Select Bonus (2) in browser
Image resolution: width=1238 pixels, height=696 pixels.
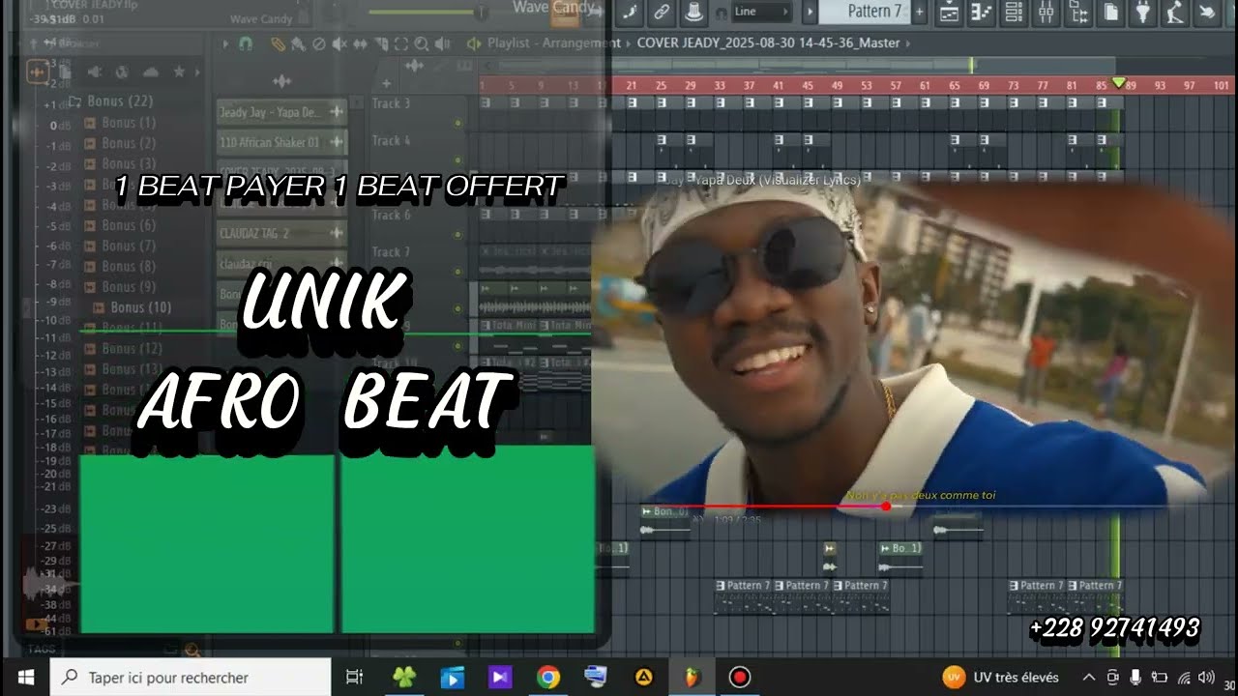(120, 143)
